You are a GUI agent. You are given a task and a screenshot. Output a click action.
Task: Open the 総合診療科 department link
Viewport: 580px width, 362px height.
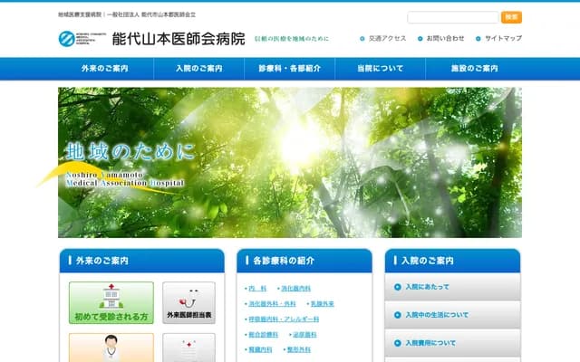tap(263, 334)
